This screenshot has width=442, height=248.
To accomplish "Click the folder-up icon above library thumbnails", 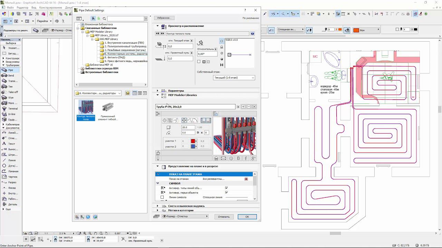I will (127, 93).
